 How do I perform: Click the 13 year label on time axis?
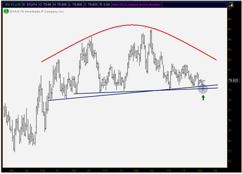(x=121, y=170)
